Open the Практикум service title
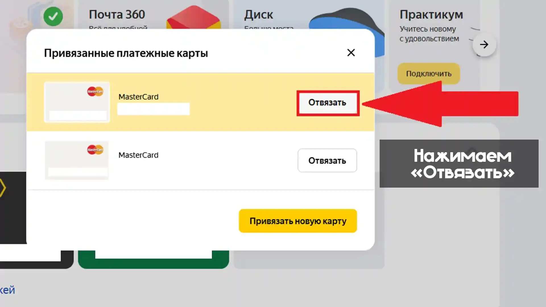 [x=431, y=14]
